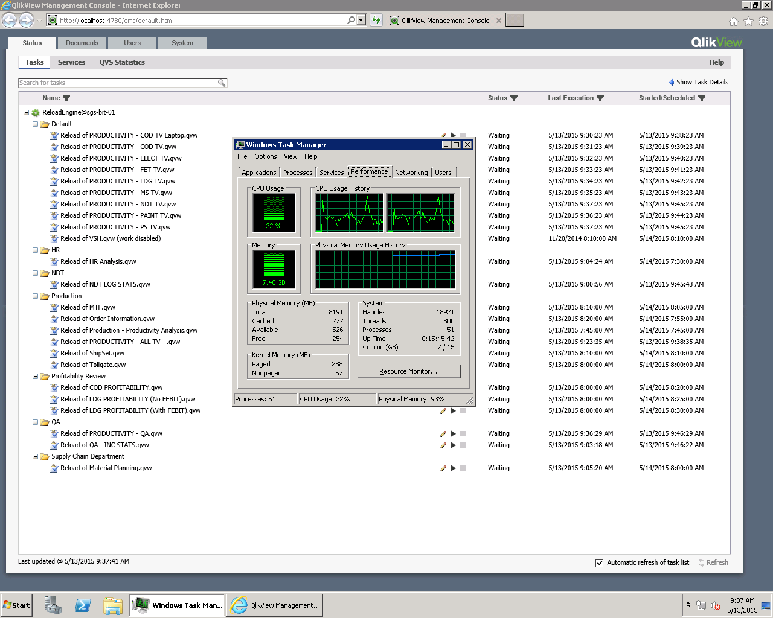The height and width of the screenshot is (618, 773).
Task: Edit task Reload of LDG PROFITABILITY (With FEBIT)
Action: point(443,410)
